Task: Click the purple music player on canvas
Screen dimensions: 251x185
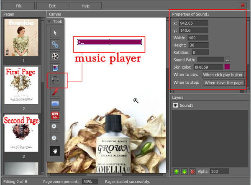Action: [x=110, y=42]
